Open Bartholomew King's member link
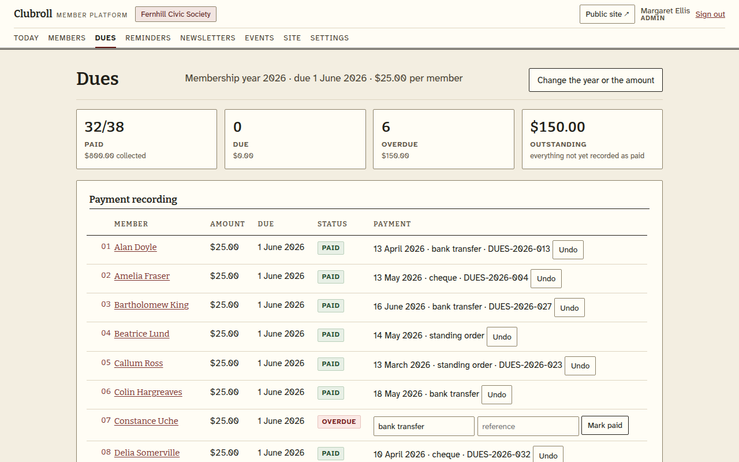 click(151, 305)
